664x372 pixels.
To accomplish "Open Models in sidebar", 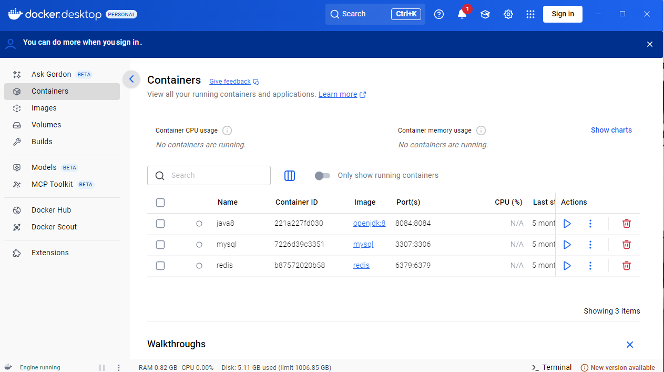I will tap(62, 167).
